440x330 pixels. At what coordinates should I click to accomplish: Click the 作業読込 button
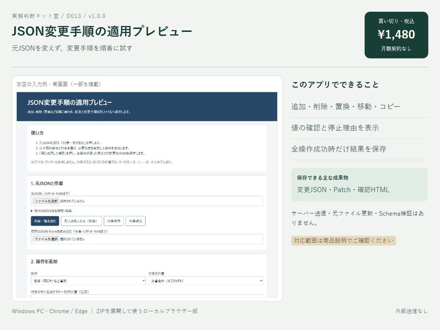135,221
